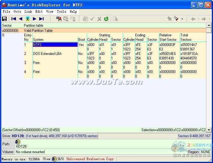Click the Path bar disk icon
This screenshot has height=163, width=213.
tap(18, 142)
